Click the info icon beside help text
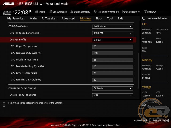 (4, 105)
